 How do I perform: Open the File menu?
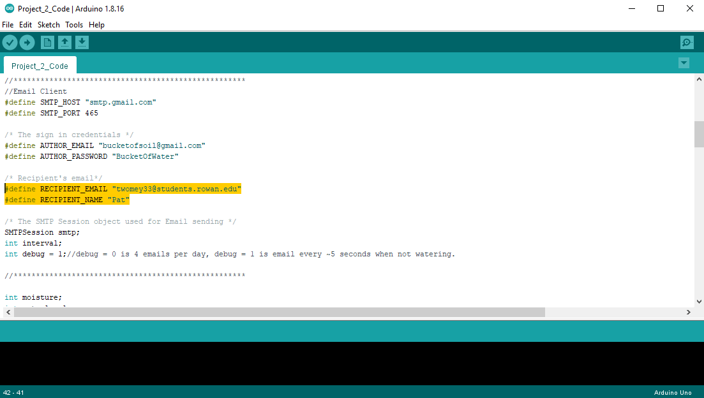click(x=8, y=24)
